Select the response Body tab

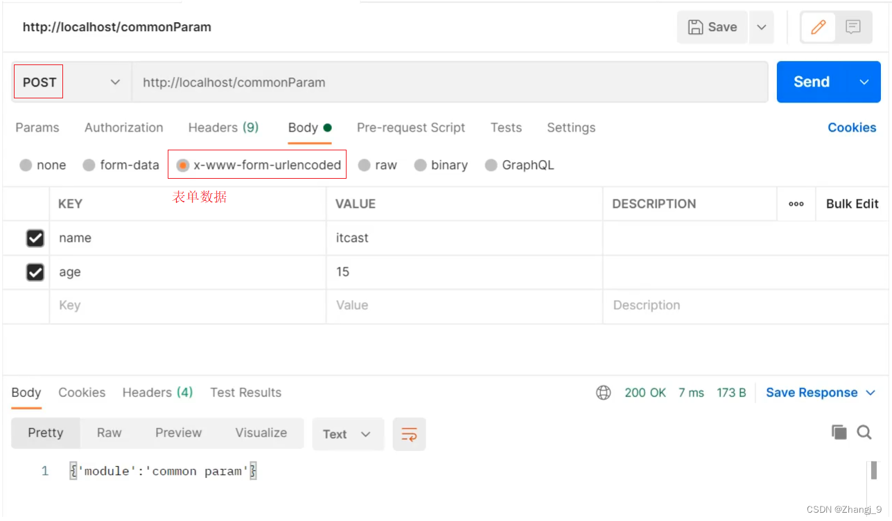point(26,393)
